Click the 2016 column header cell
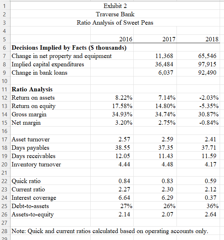Screen dimensions: 224x240 pyautogui.click(x=112, y=39)
